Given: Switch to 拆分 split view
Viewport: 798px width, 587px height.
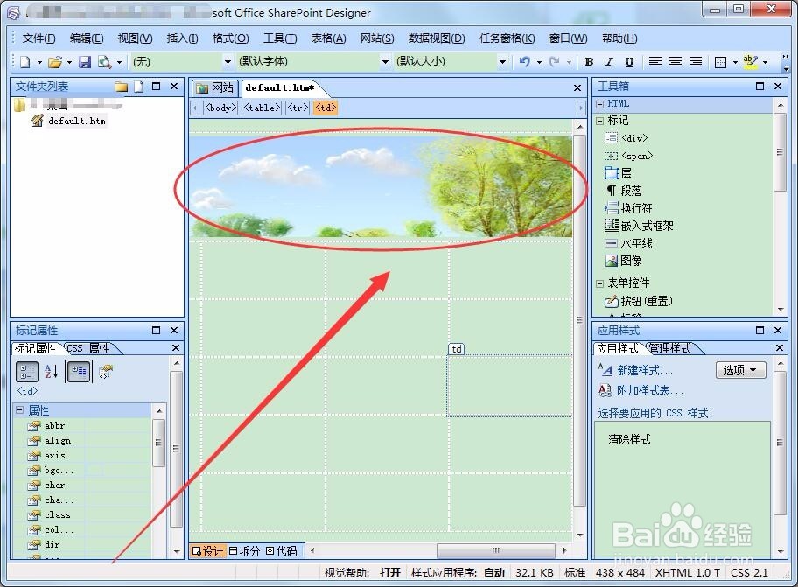Looking at the screenshot, I should click(x=245, y=551).
